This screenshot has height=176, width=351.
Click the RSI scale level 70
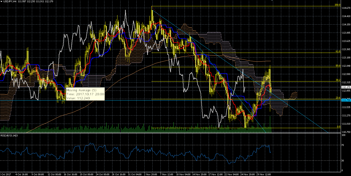coord(343,145)
